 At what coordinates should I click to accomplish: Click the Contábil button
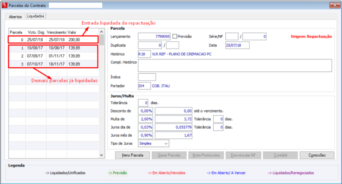pos(280,155)
